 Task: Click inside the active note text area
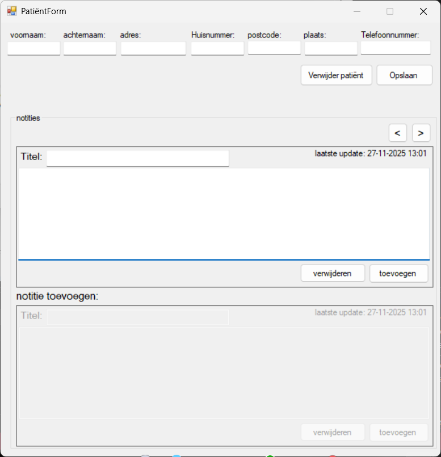[x=224, y=213]
